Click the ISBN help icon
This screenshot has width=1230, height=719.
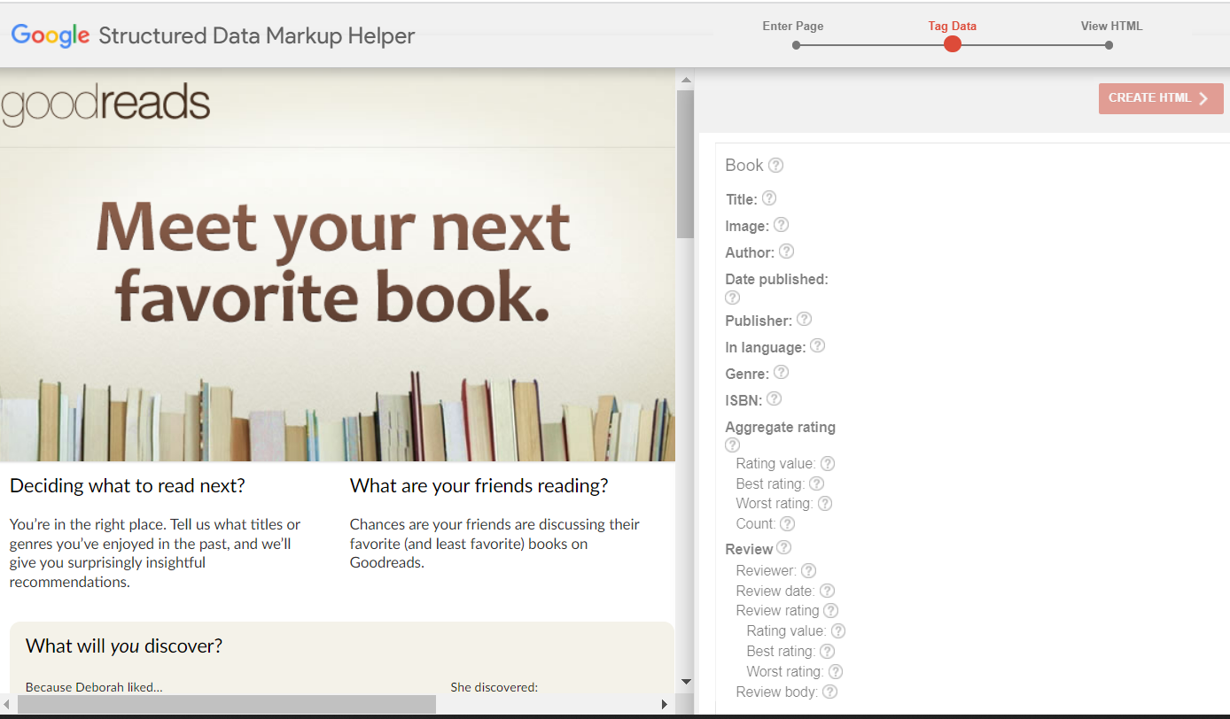(x=774, y=399)
